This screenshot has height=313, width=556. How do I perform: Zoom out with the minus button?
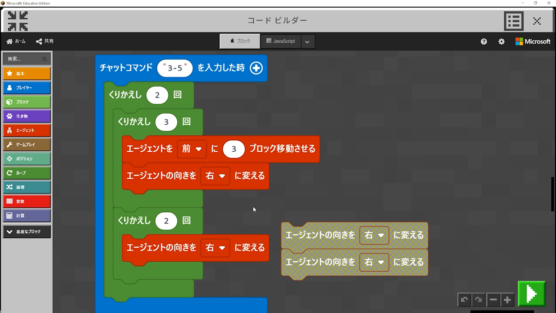point(493,300)
